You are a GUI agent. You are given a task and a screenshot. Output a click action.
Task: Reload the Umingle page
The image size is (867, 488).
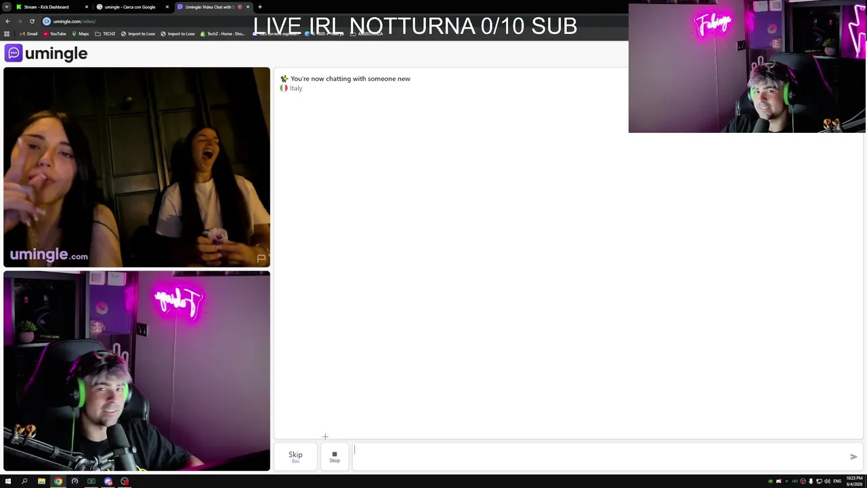tap(32, 21)
